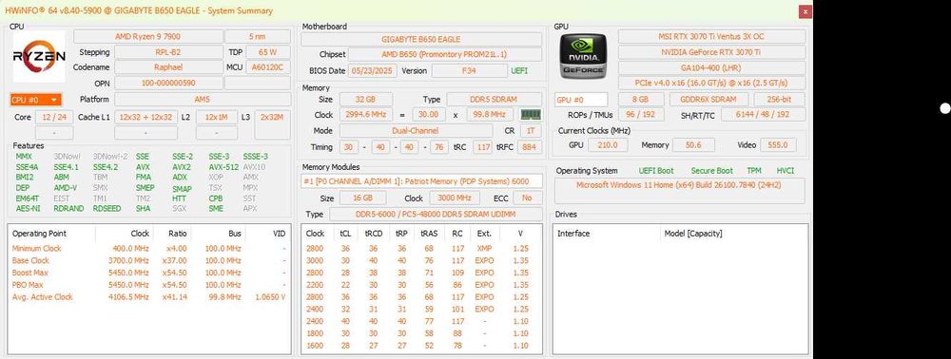Click the NVIDIA GeForce RTX 3070 Ti field
The image size is (951, 359).
tap(711, 52)
